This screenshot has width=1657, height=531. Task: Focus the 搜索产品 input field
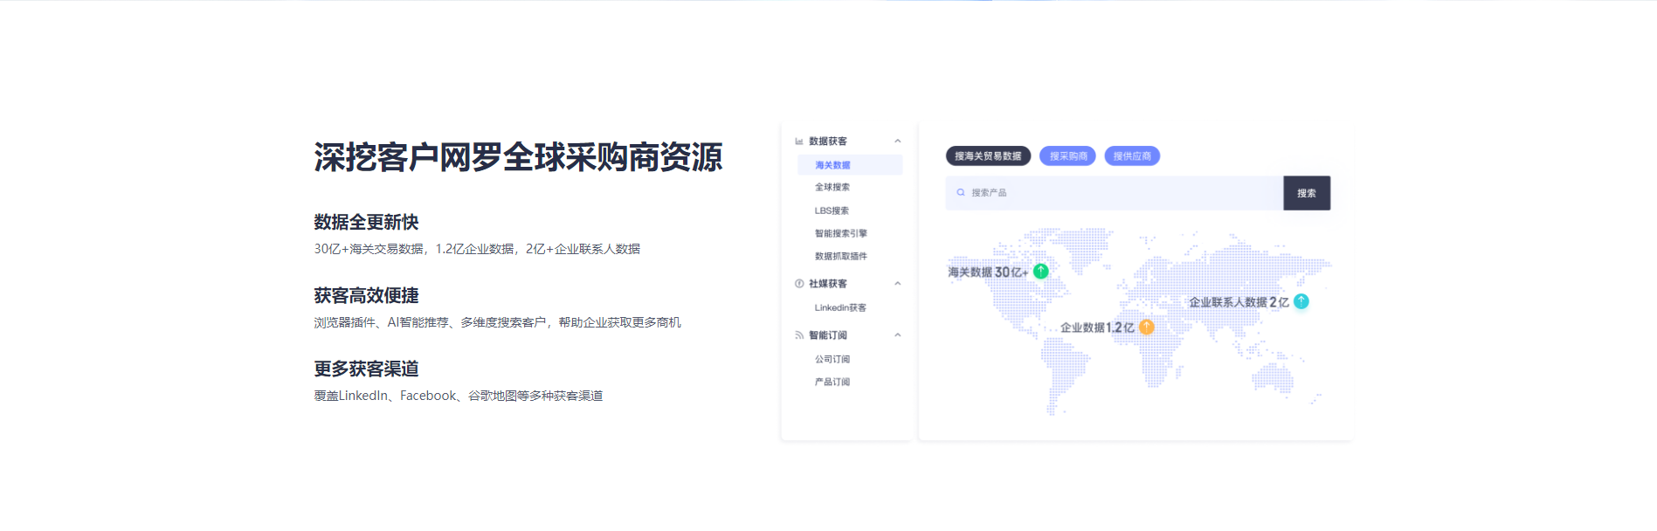[1115, 193]
